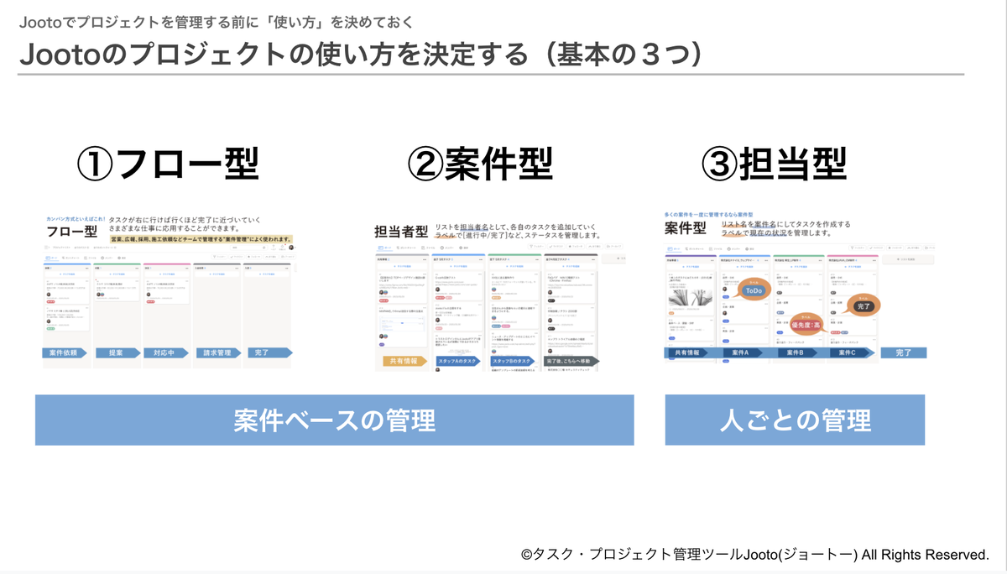This screenshot has height=574, width=1007.
Task: Click the large フロー型 caption inside first thumbnail
Action: tap(72, 232)
